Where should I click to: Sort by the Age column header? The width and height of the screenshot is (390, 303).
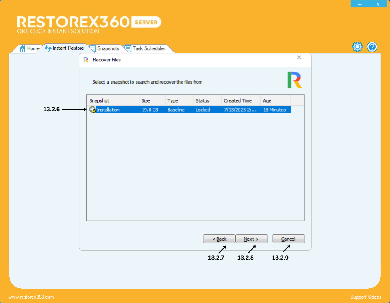click(x=276, y=100)
